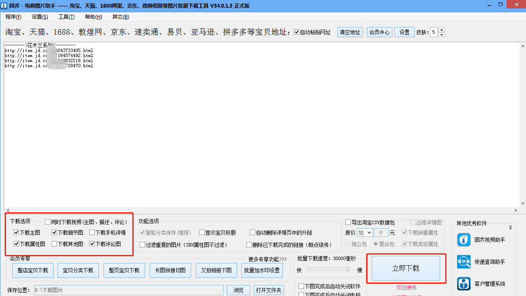
Task: Open the 其它(B) menu
Action: (x=121, y=17)
